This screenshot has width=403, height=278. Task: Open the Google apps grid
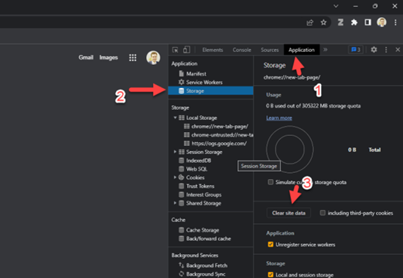[x=132, y=57]
